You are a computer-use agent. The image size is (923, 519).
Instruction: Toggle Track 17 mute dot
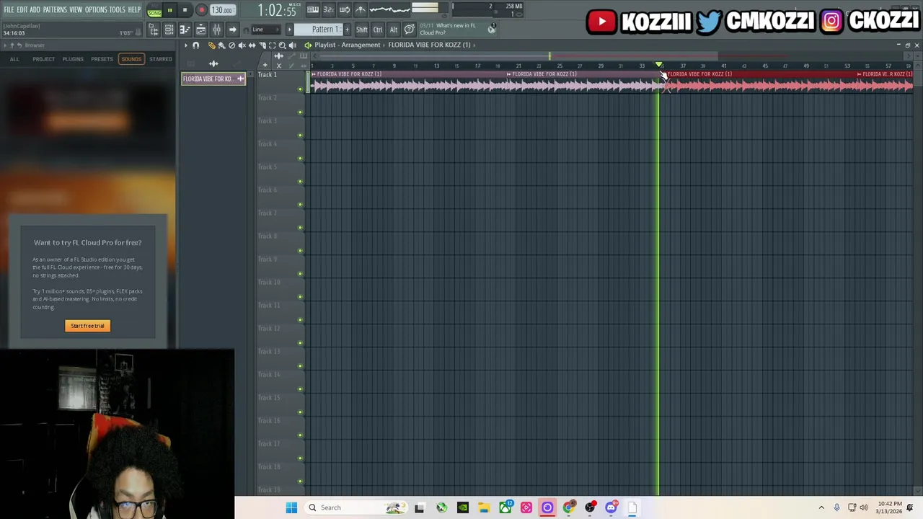click(x=301, y=458)
